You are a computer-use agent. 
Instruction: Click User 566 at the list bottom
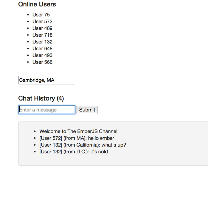click(42, 62)
